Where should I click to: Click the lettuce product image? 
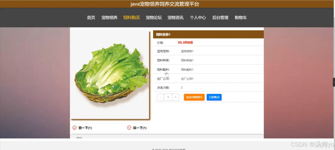tap(110, 75)
